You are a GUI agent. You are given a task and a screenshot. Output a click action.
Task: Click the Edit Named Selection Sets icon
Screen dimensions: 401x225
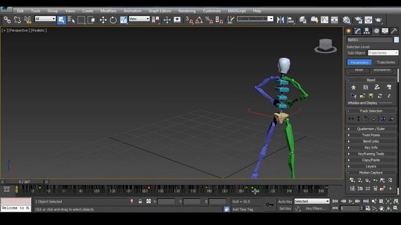click(231, 19)
